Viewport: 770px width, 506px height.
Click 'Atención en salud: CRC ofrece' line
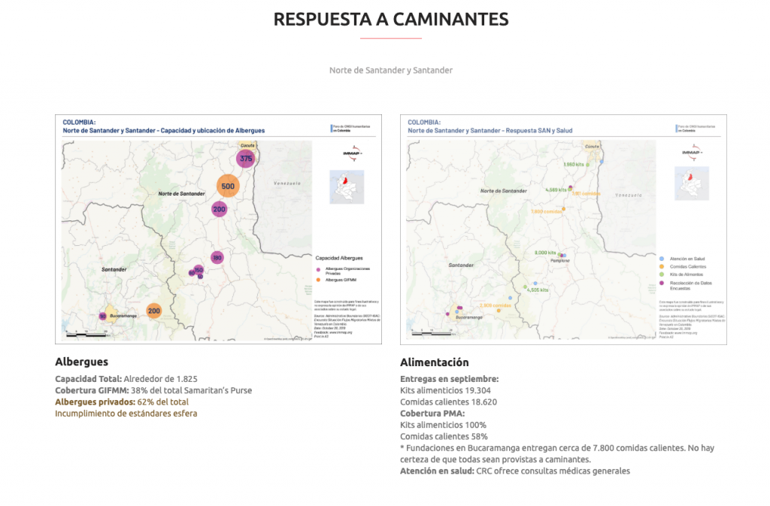pyautogui.click(x=515, y=471)
